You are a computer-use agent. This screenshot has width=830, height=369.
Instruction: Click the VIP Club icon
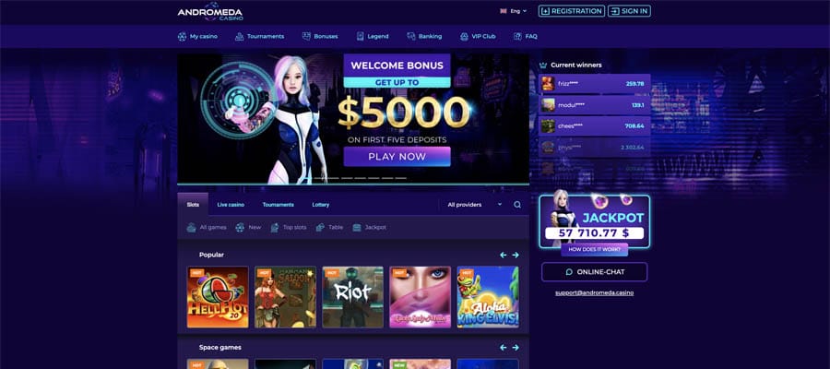pyautogui.click(x=464, y=37)
